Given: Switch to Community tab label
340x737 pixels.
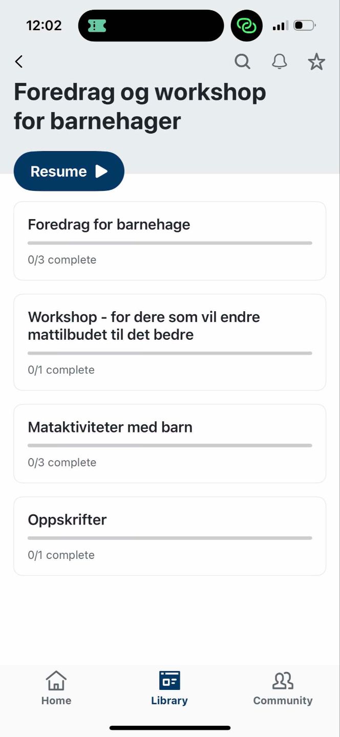Looking at the screenshot, I should pos(283,701).
